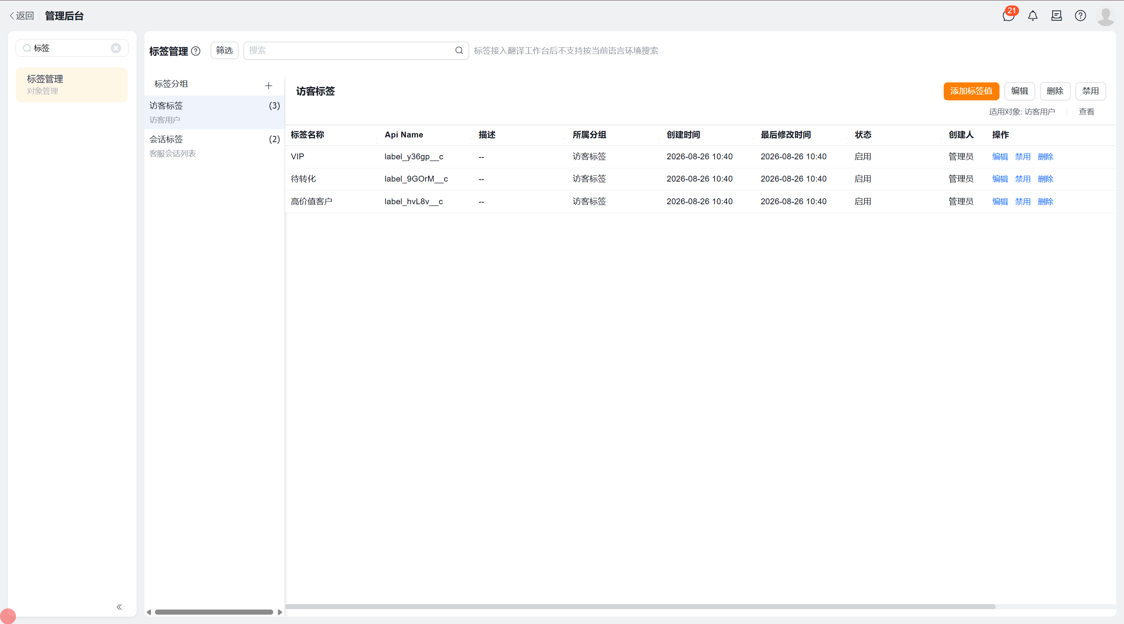Click the label_9GOrM__c API name cell
1124x624 pixels.
pyautogui.click(x=416, y=179)
